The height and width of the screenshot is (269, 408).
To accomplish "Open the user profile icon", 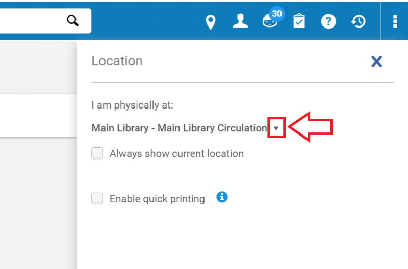I will pyautogui.click(x=240, y=21).
